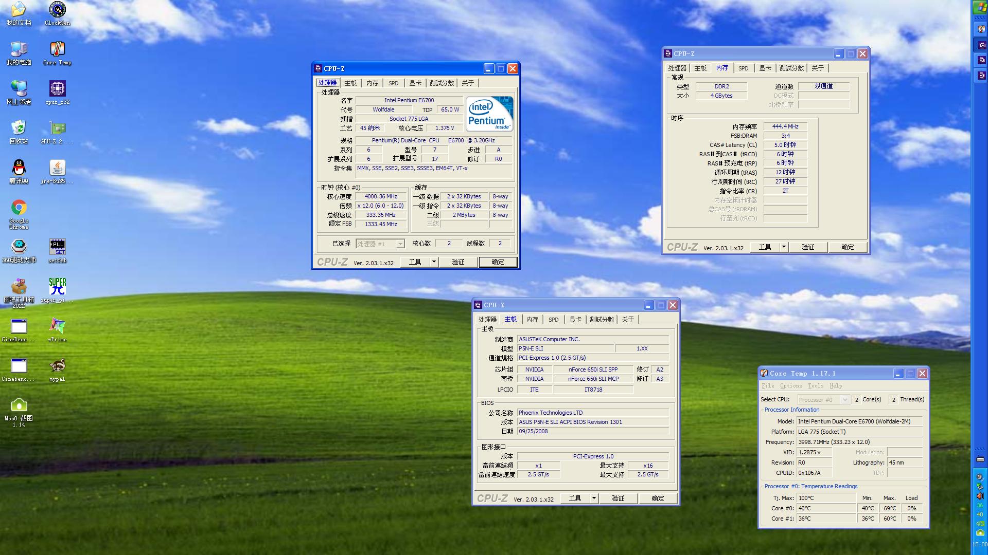Click the core speed 4000.36 MHz field

[381, 196]
